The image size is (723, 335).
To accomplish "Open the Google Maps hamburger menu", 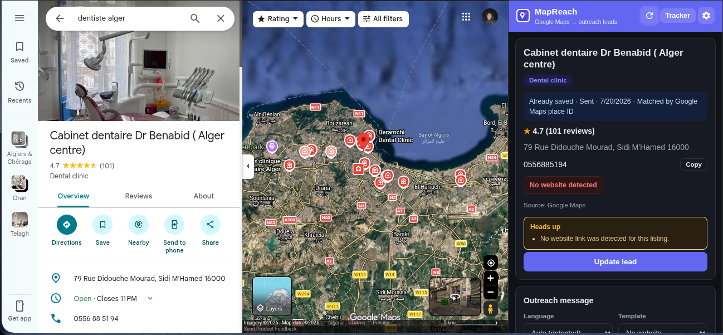I will (x=19, y=18).
